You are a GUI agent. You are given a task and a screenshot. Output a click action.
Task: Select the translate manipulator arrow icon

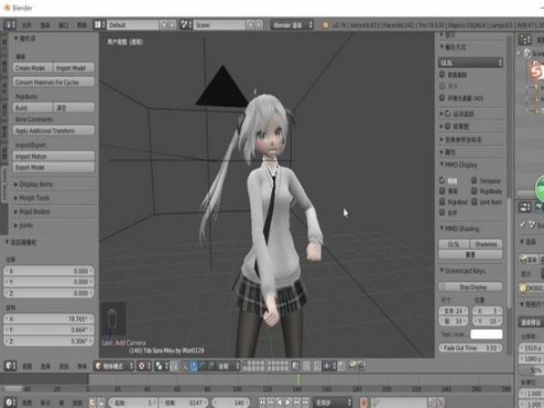(193, 366)
